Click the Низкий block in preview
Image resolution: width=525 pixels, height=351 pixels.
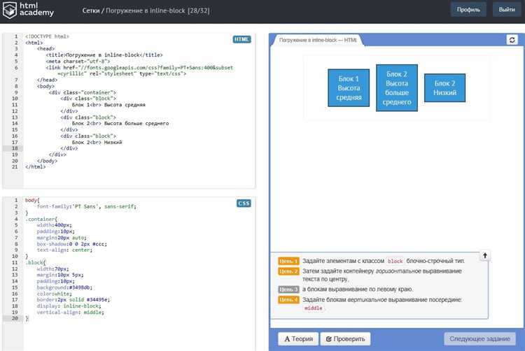coord(444,88)
